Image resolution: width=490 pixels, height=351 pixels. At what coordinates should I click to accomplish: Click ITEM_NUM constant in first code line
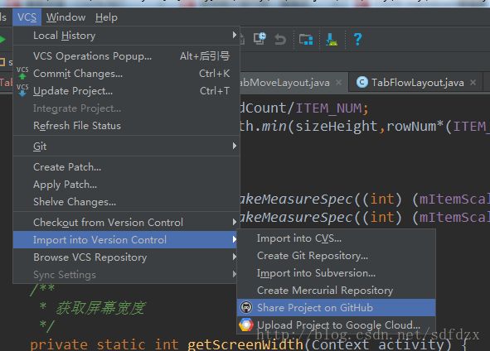click(x=328, y=108)
